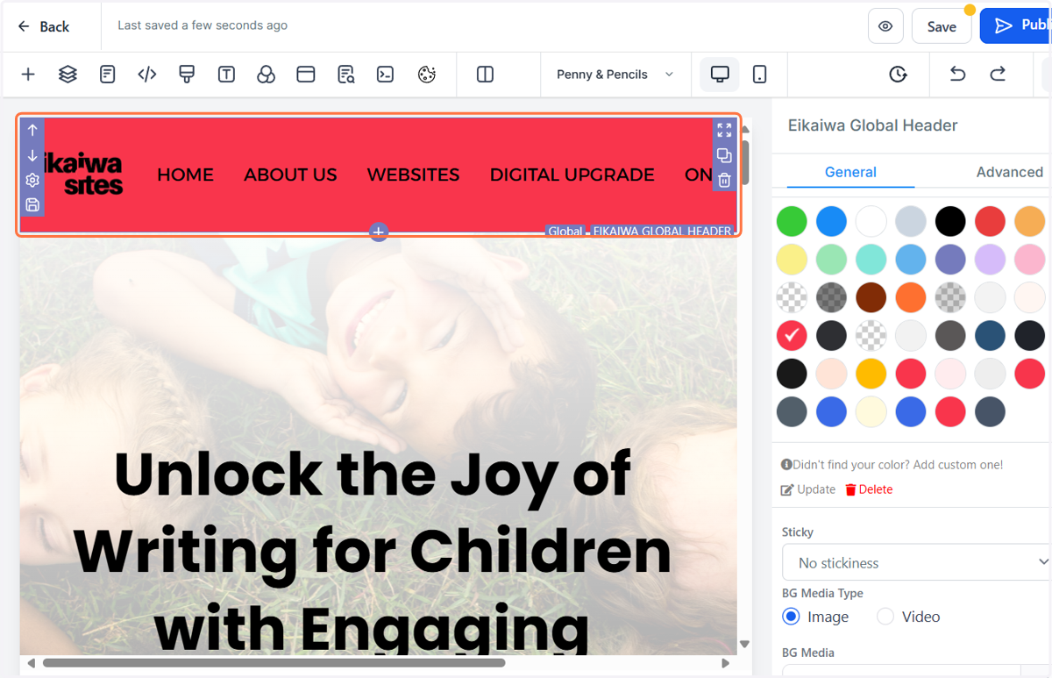Pick the selected red checkmark swatch
This screenshot has width=1052, height=678.
[792, 335]
